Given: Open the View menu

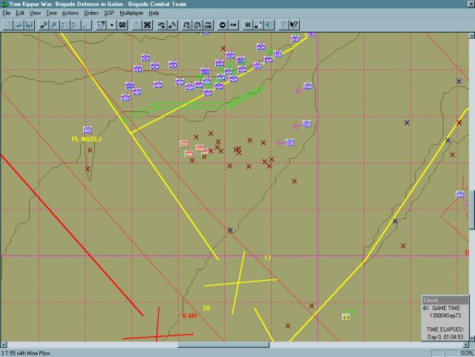Looking at the screenshot, I should point(35,13).
